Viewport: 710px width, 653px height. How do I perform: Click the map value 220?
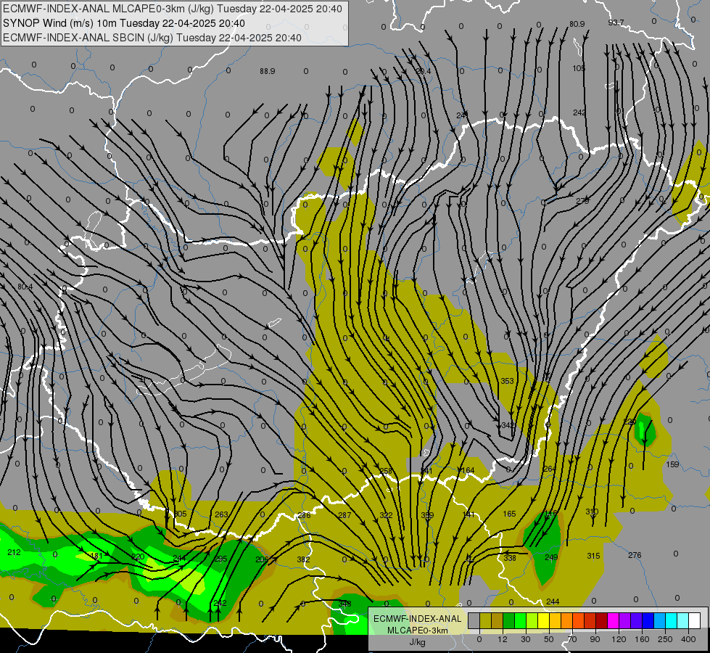(138, 557)
